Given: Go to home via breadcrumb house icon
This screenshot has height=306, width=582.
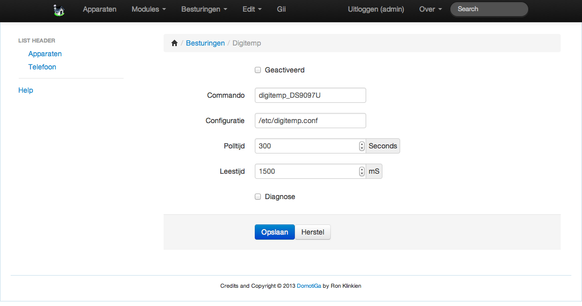Looking at the screenshot, I should click(x=174, y=43).
